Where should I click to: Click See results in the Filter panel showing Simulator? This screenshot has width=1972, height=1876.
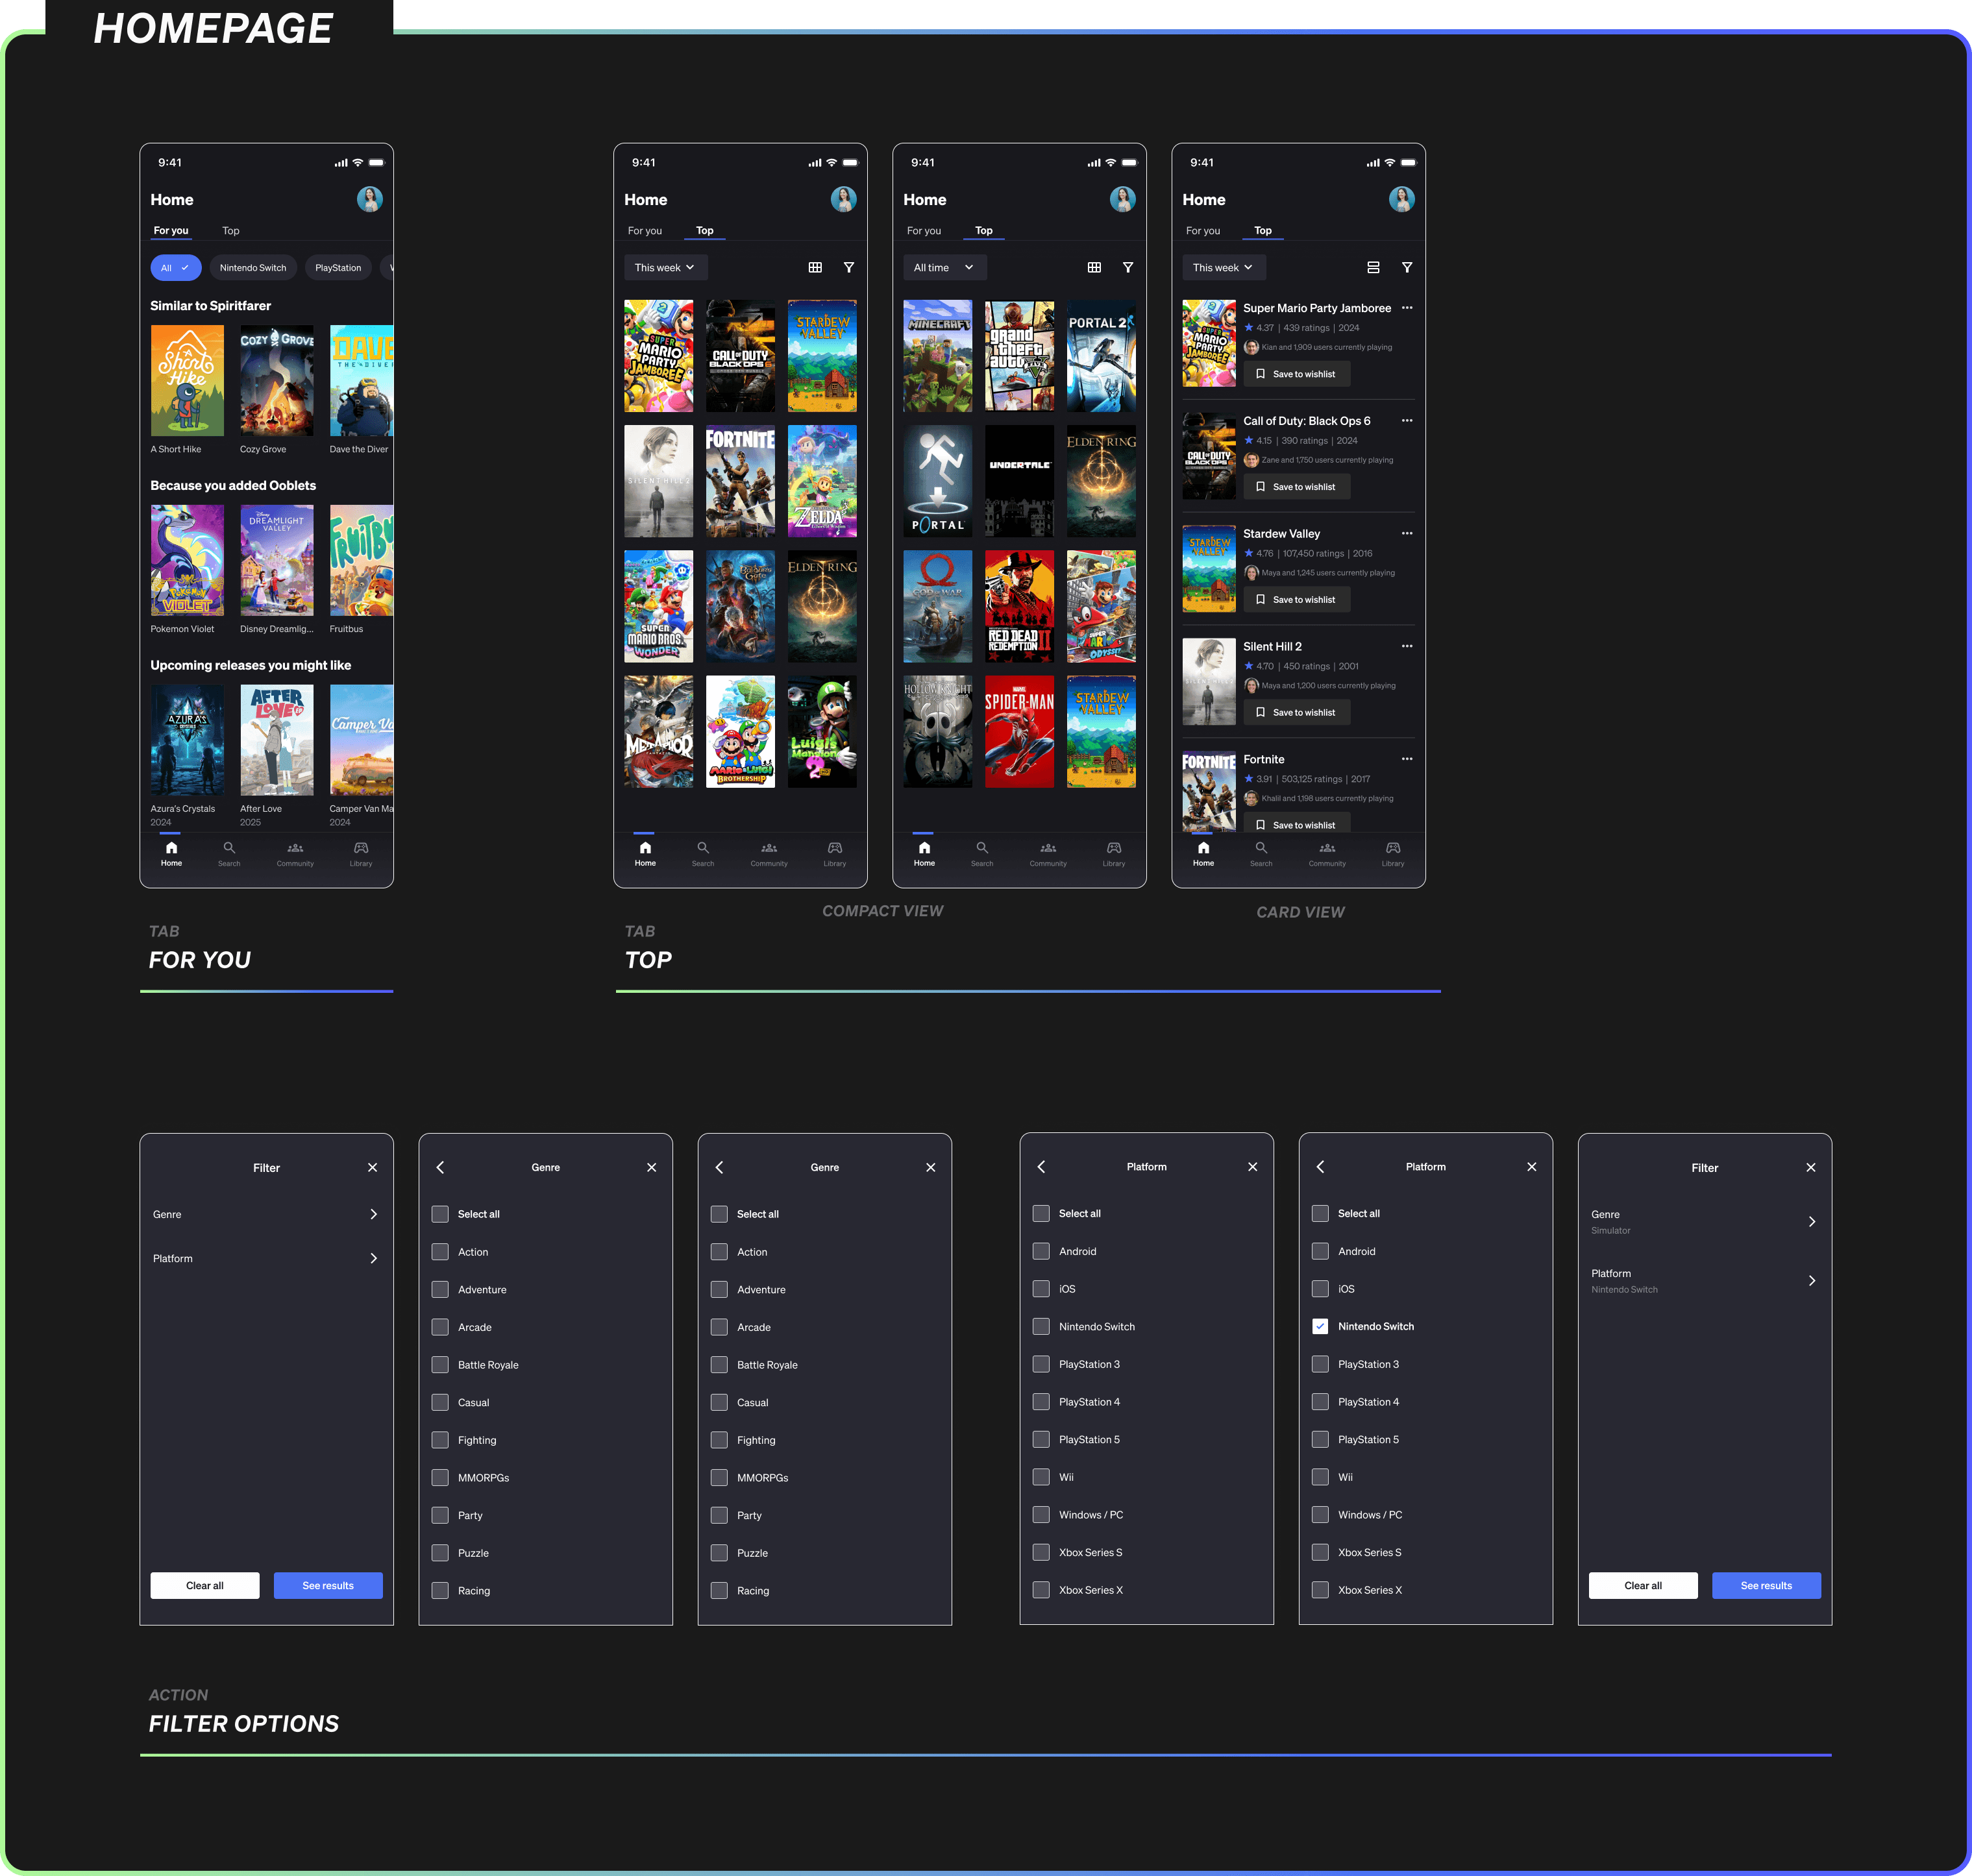pyautogui.click(x=1767, y=1586)
